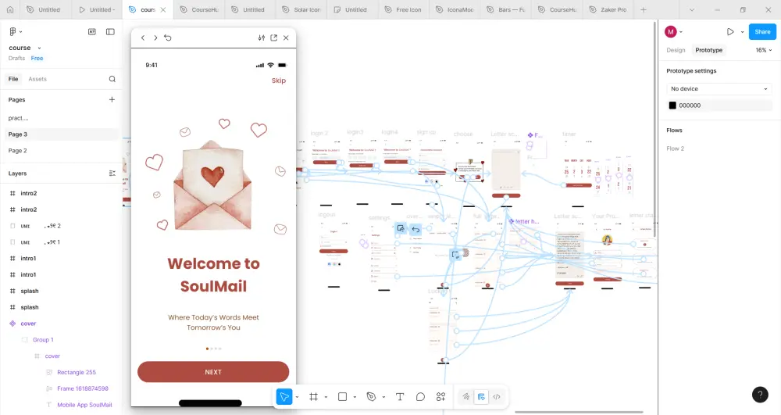
Task: Click the Drafts link
Action: click(x=16, y=59)
